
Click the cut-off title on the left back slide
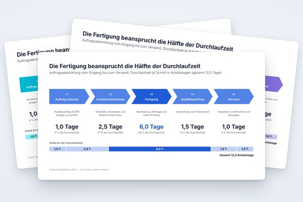pos(43,53)
